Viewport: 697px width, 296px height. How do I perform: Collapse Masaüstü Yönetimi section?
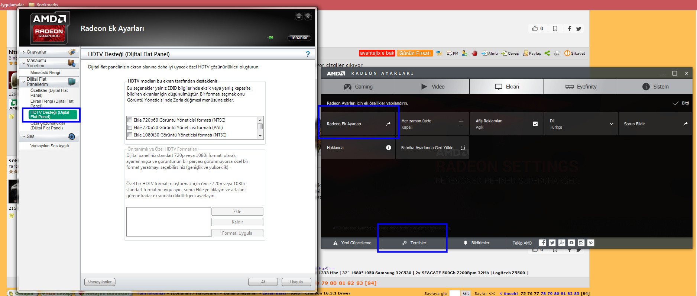tap(24, 63)
